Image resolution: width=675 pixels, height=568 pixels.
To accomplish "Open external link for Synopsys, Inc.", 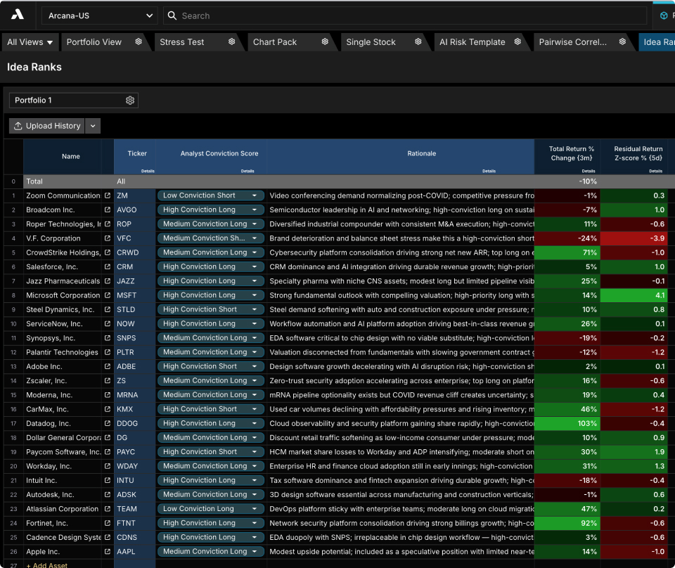I will [107, 338].
